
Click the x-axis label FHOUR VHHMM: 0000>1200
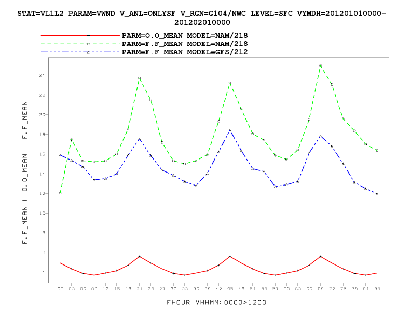click(216, 303)
